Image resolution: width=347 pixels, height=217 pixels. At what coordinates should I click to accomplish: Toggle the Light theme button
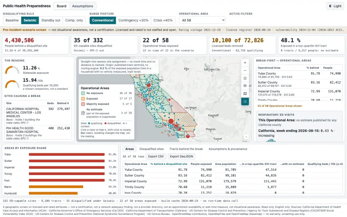335,6
